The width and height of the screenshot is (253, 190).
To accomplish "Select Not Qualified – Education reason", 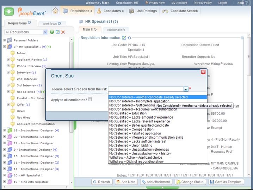I will tap(128, 113).
